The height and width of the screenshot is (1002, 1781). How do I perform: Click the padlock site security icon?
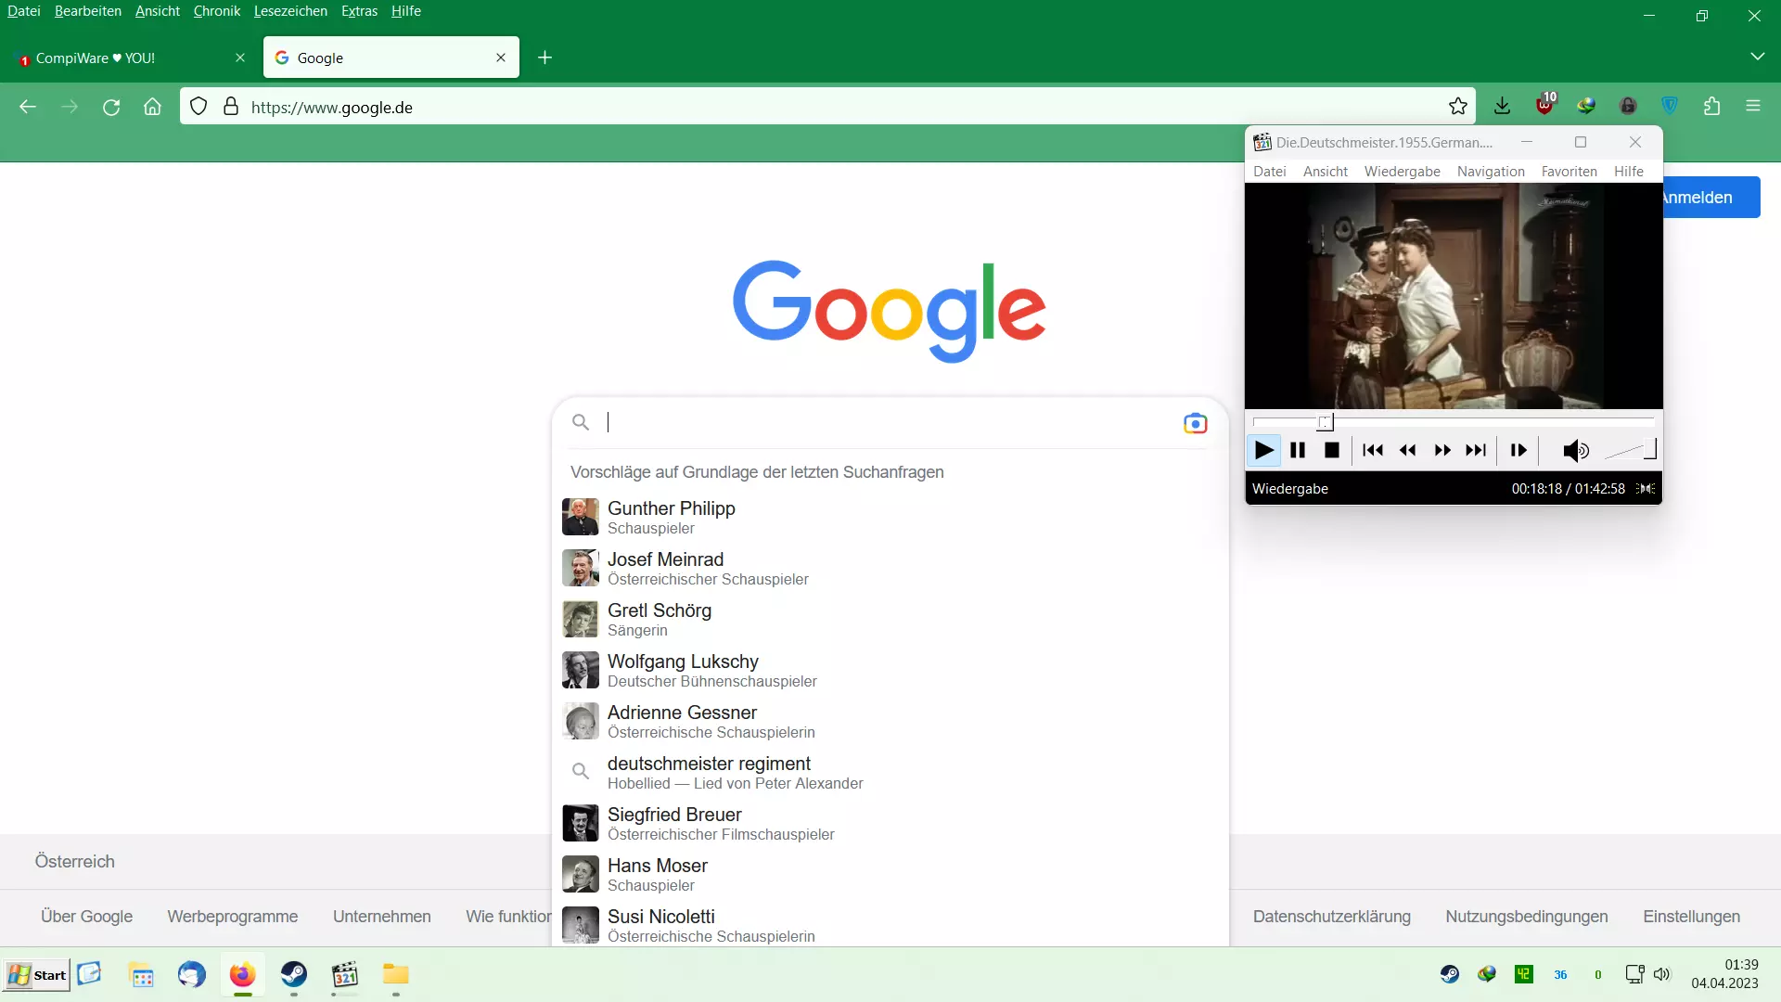coord(231,107)
